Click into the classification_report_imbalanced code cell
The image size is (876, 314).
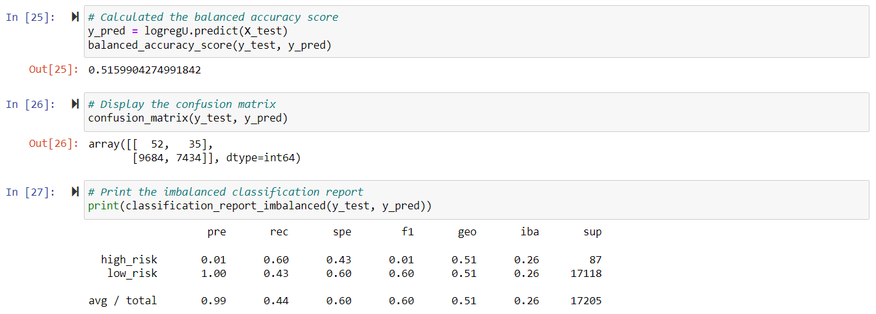point(476,200)
